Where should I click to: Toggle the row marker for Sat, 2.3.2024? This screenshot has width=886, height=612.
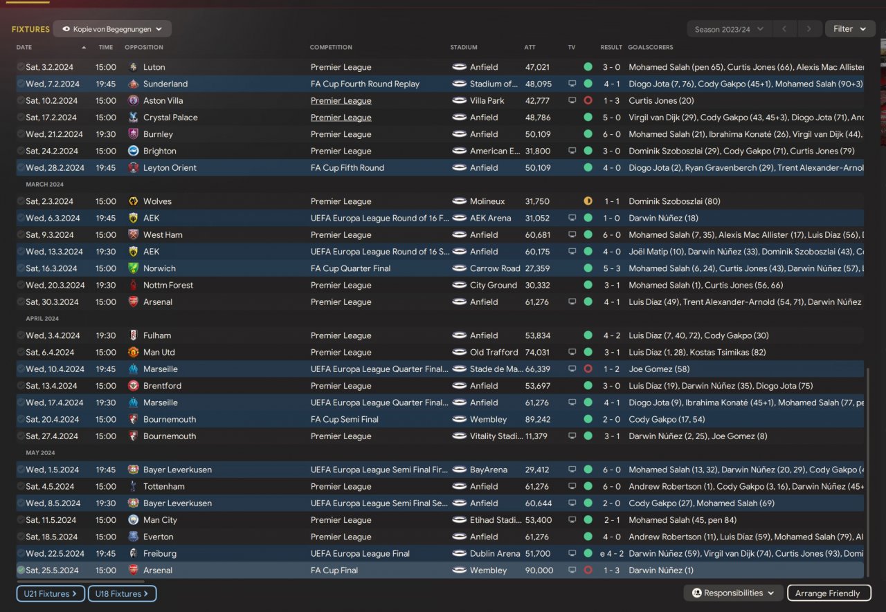click(21, 201)
